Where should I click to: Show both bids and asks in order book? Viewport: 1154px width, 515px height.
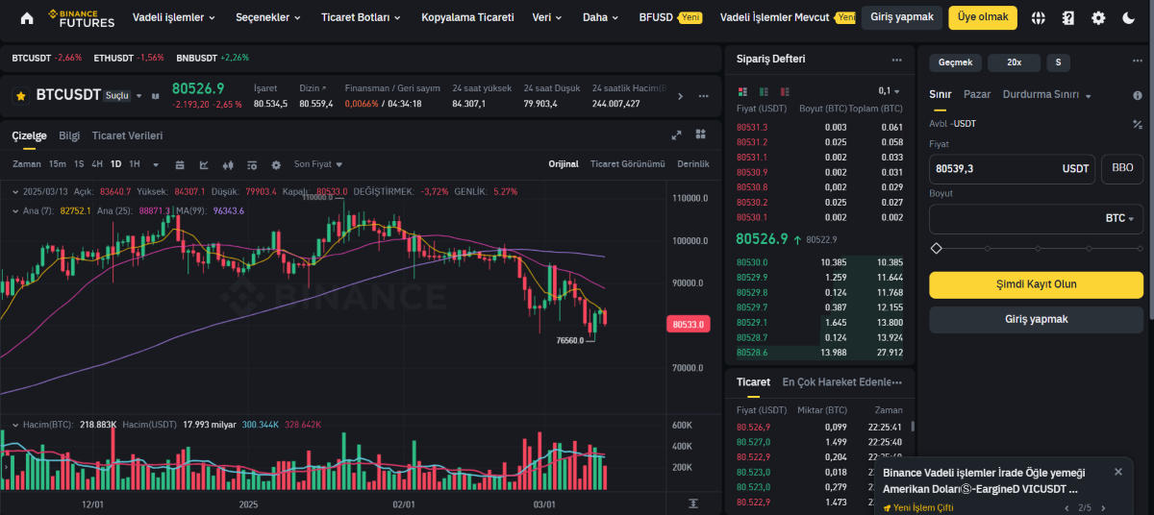(741, 91)
